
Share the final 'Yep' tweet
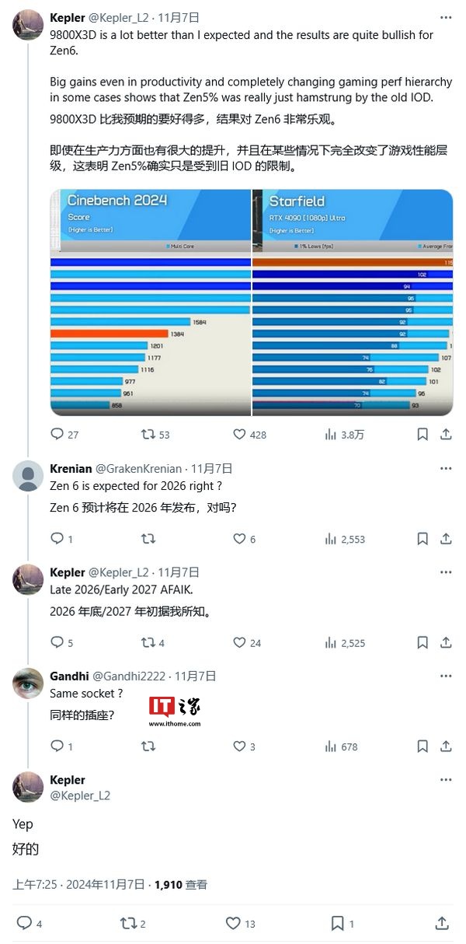(442, 924)
